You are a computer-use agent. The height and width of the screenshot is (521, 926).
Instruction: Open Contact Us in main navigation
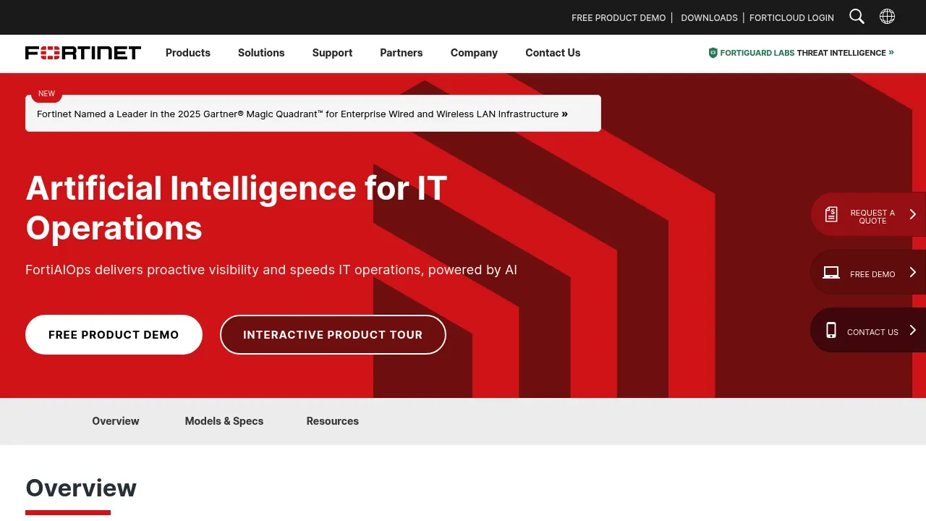pos(553,53)
